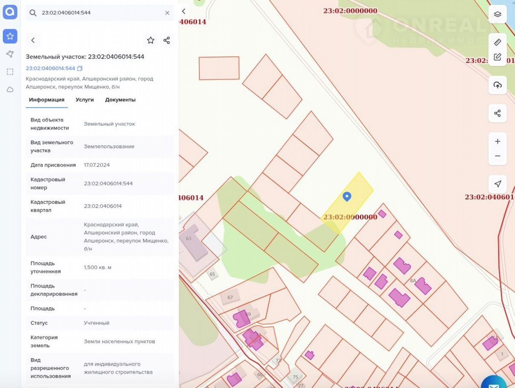Viewport: 515px width, 388px height.
Task: Click cadastral number link 23:02:0406014:544
Action: click(50, 68)
